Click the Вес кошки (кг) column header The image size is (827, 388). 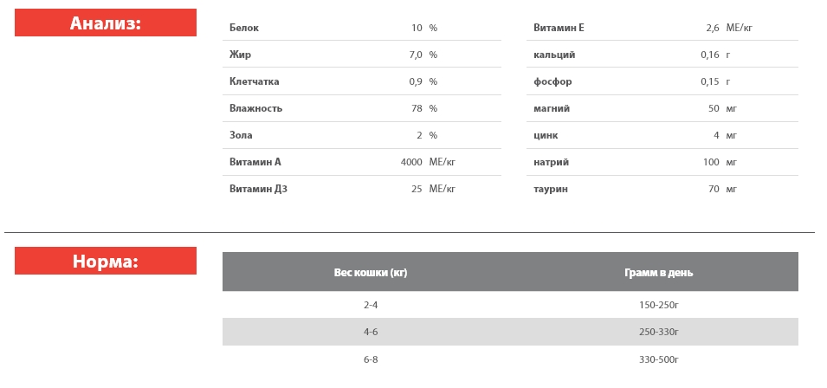(371, 273)
